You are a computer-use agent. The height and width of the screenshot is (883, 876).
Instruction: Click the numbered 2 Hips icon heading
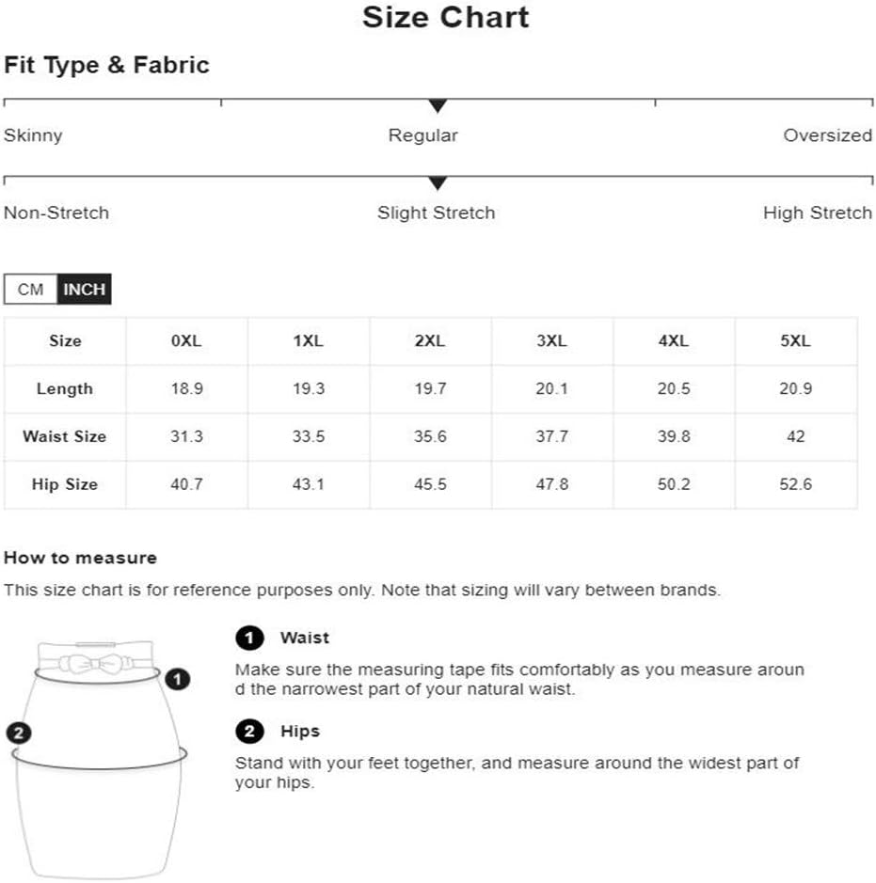[x=249, y=732]
